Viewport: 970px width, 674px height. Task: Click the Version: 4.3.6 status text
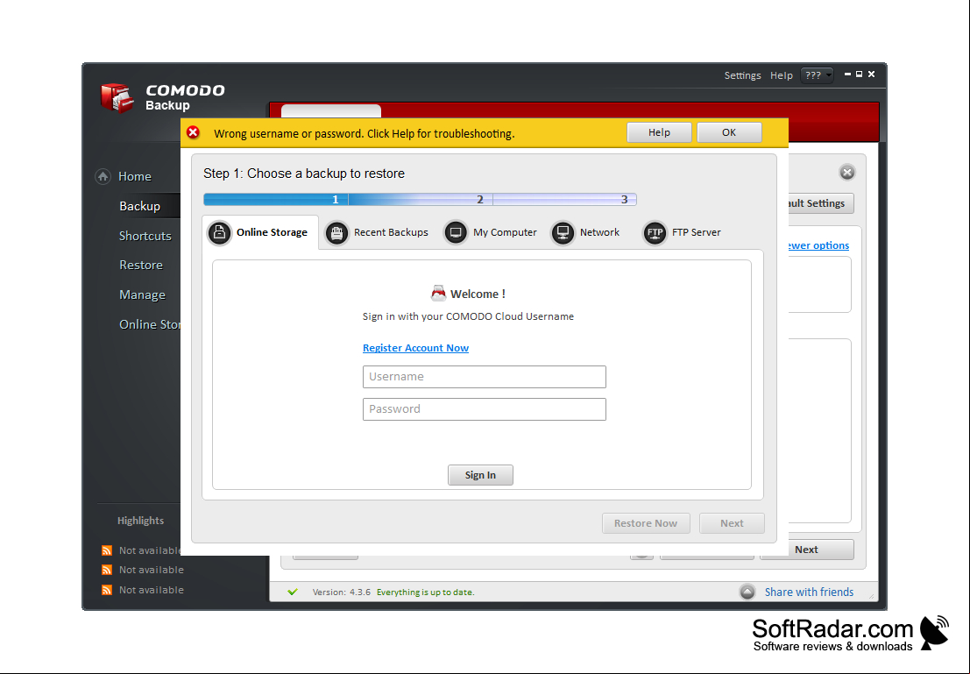pyautogui.click(x=342, y=592)
